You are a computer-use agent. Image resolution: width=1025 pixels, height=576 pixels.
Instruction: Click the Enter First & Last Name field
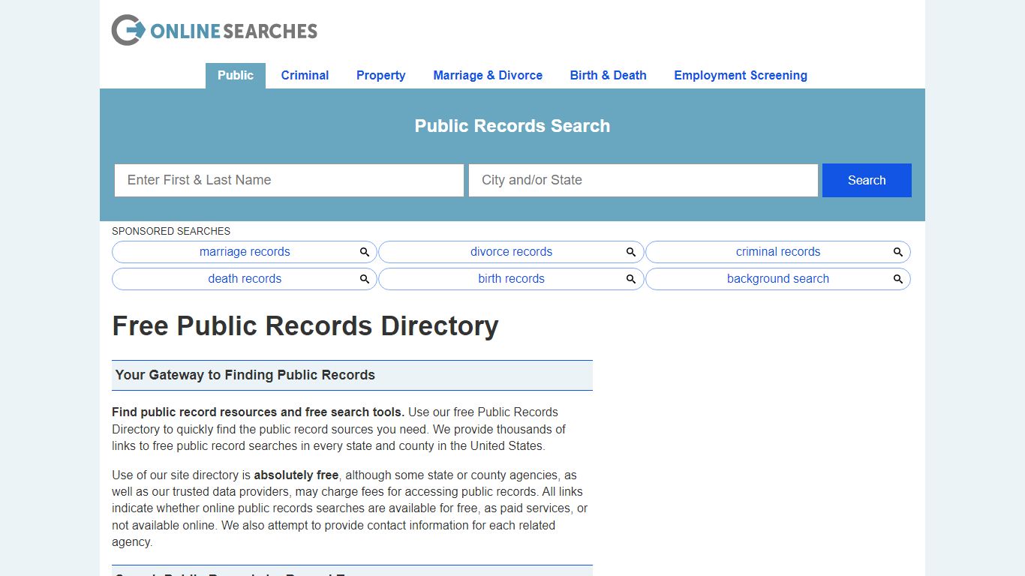tap(289, 180)
